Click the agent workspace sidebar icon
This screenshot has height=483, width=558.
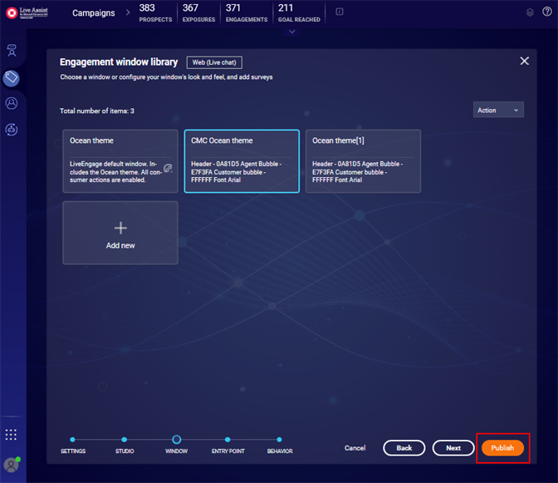(12, 51)
